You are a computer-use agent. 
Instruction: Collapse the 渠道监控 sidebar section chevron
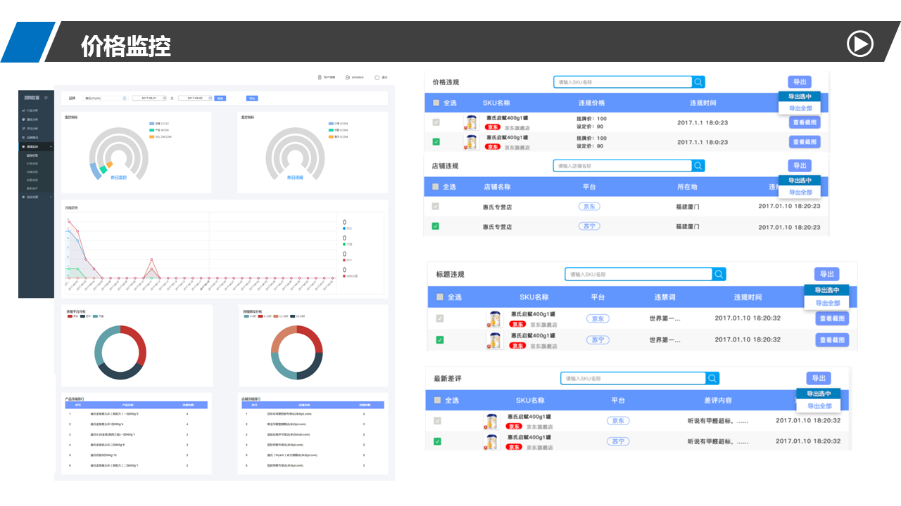pyautogui.click(x=51, y=146)
